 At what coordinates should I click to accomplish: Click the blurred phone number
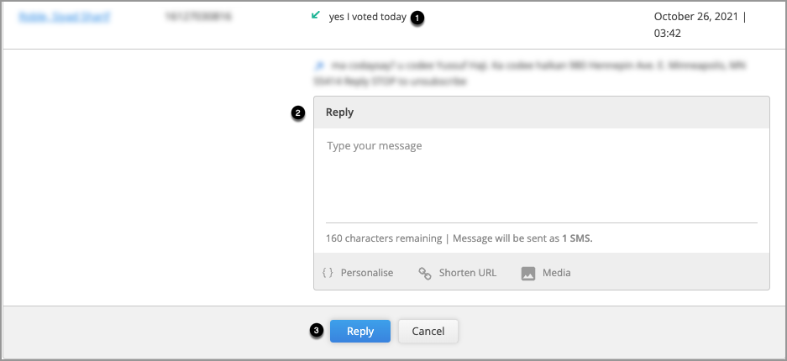197,17
